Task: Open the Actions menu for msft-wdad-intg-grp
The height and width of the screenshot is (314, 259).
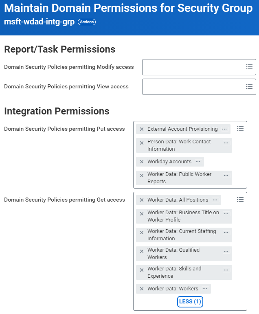Action: [87, 22]
